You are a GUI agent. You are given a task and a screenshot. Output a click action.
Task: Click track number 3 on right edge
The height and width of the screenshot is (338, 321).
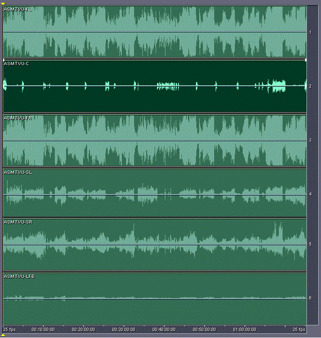point(310,140)
